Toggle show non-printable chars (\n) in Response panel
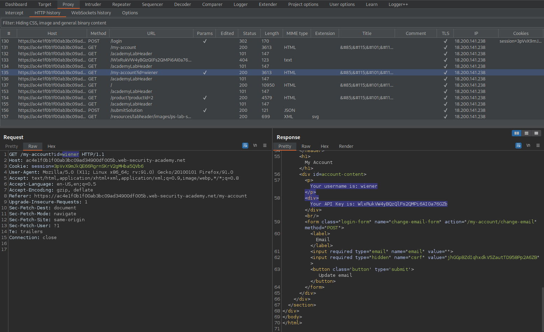 click(528, 145)
